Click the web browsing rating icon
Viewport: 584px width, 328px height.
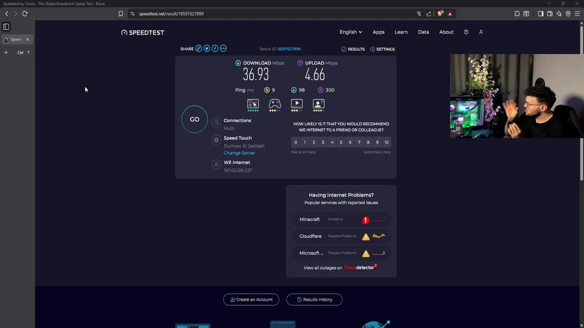click(253, 105)
